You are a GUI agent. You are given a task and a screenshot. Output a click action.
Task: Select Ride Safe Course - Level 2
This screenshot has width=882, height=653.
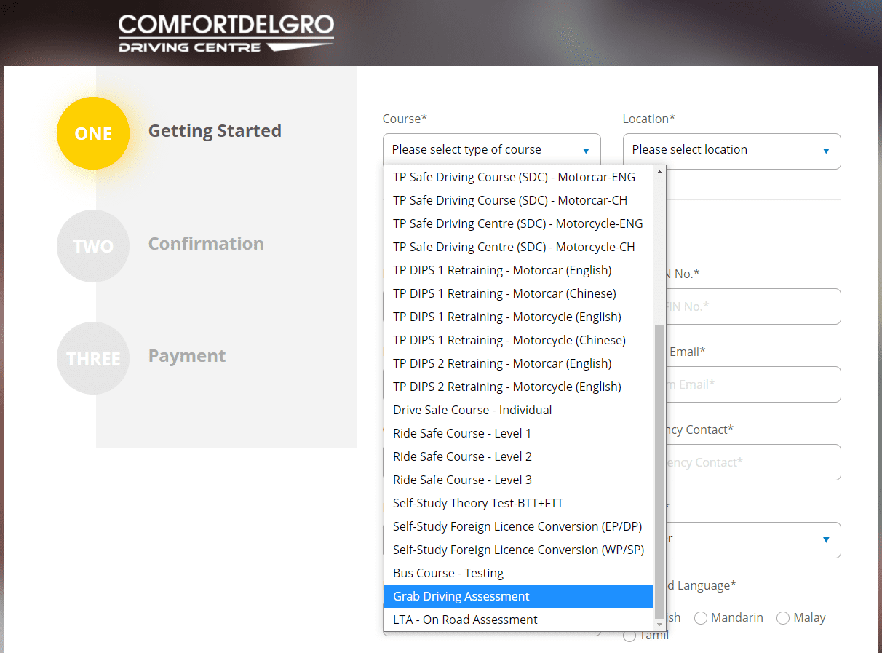point(518,456)
